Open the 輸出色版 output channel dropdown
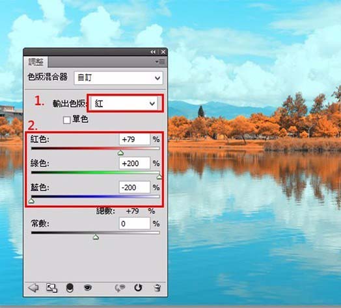The width and height of the screenshot is (341, 308). click(x=124, y=103)
